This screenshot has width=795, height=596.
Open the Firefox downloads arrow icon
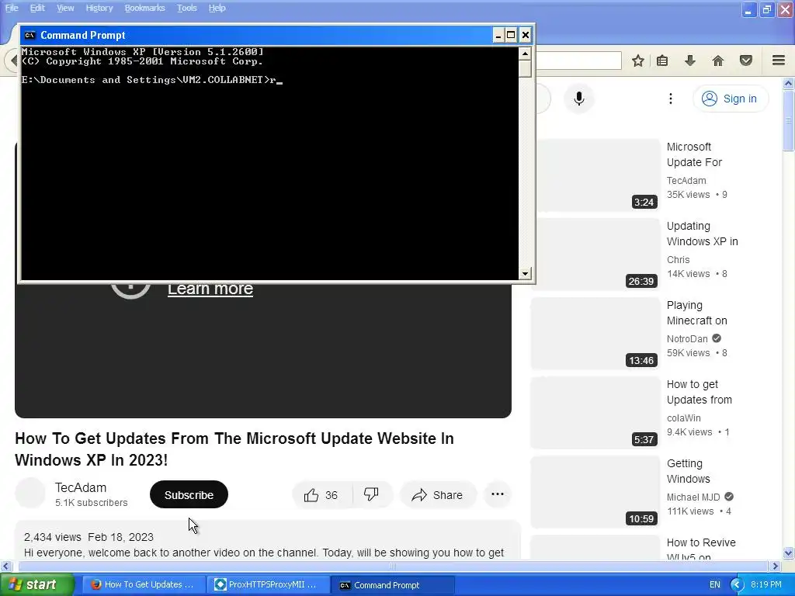click(690, 61)
